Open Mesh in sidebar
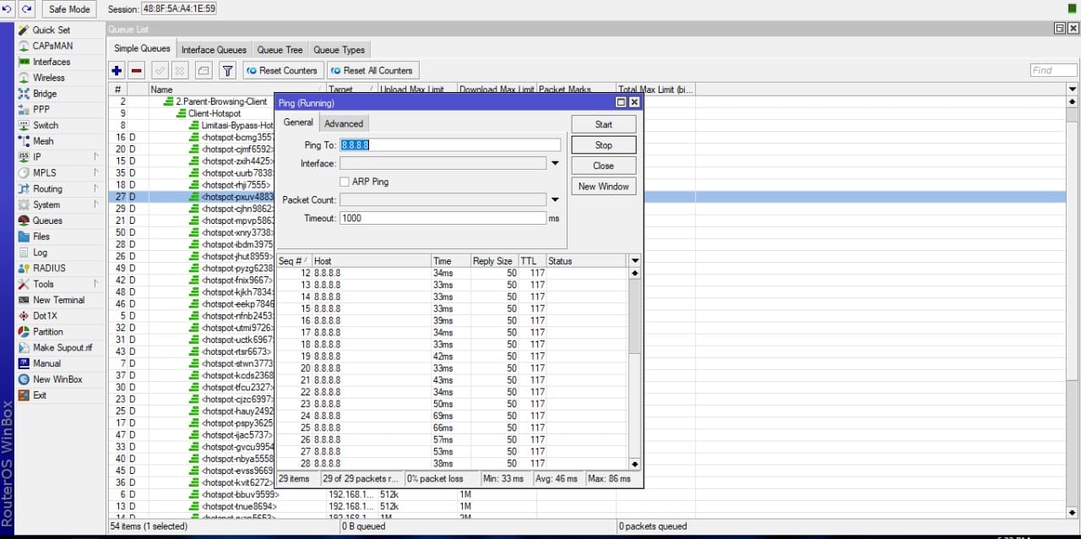This screenshot has width=1081, height=539. click(43, 141)
